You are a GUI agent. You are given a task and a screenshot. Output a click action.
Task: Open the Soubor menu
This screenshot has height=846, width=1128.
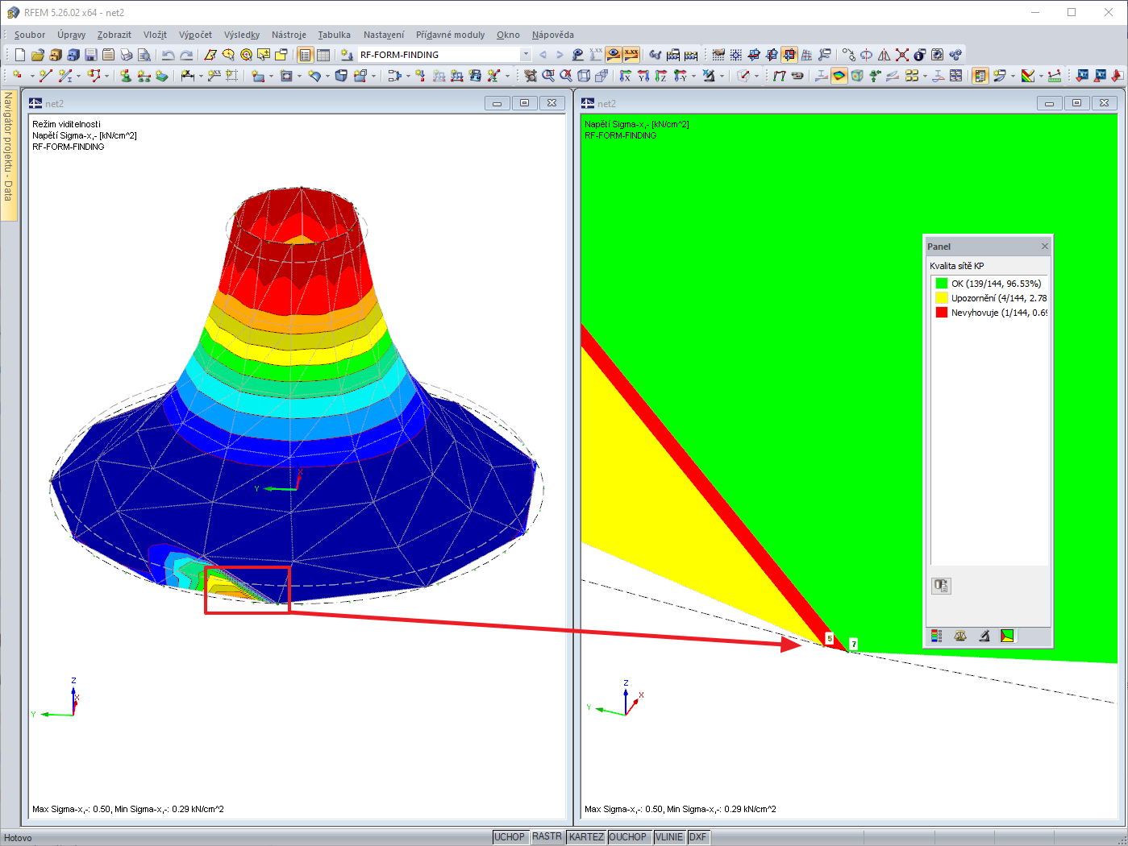click(x=30, y=35)
